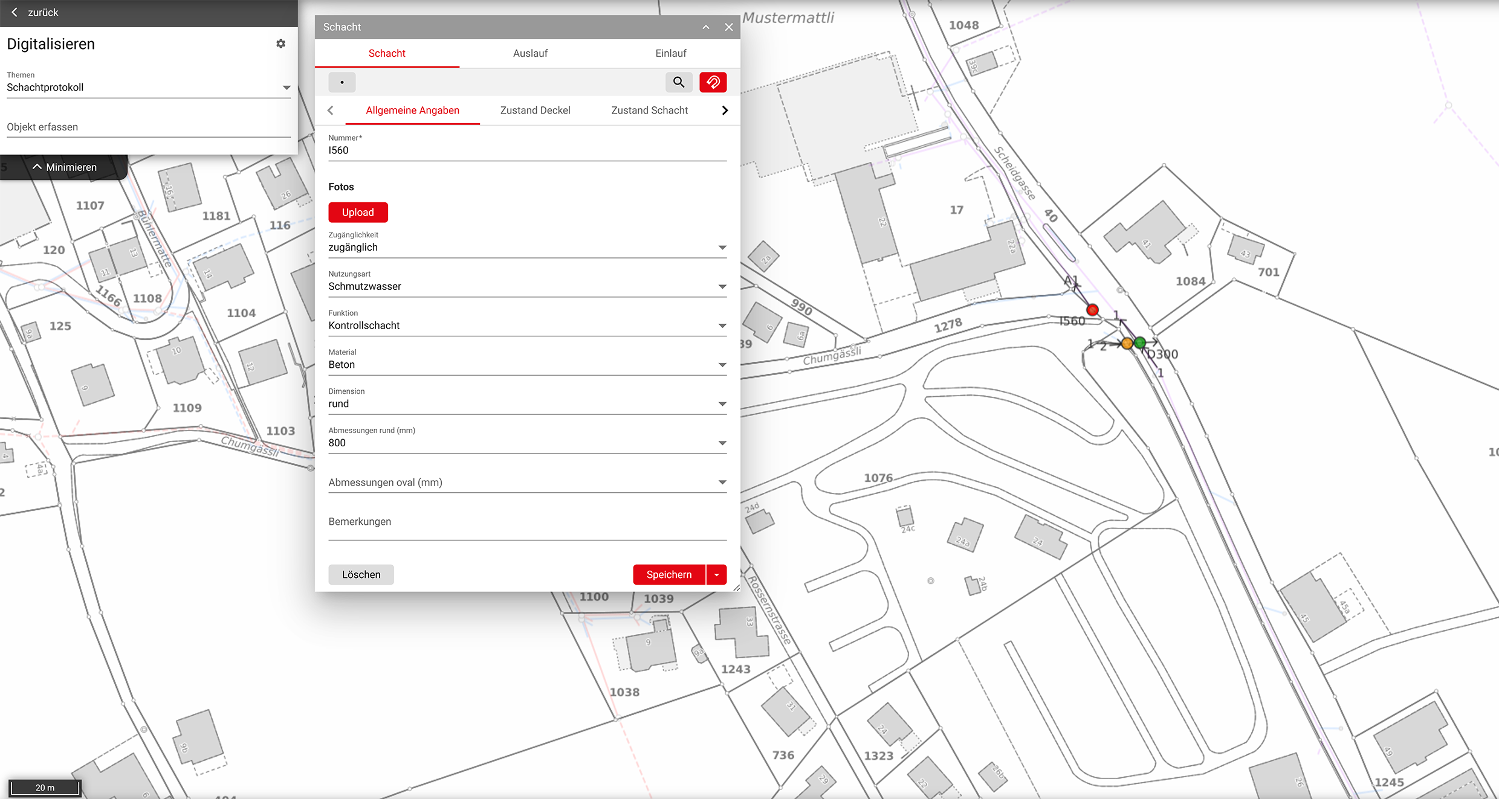Screen dimensions: 1499x799
Task: Click the Bemerkungen text field
Action: coord(526,522)
